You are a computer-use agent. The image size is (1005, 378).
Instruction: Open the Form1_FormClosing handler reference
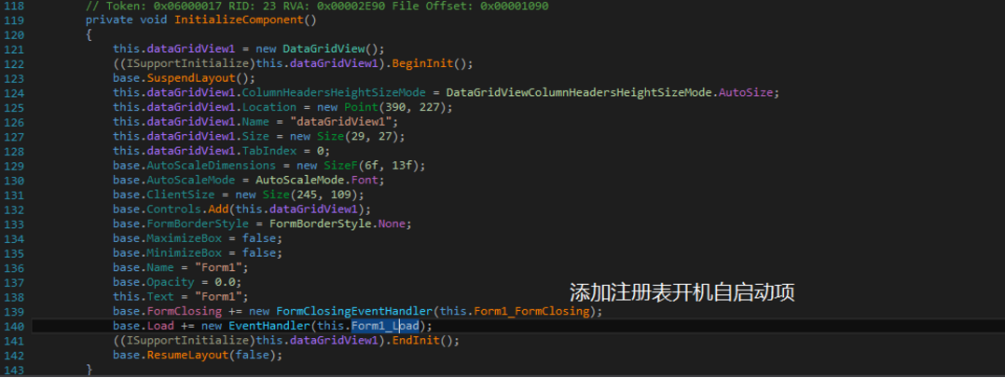point(531,312)
